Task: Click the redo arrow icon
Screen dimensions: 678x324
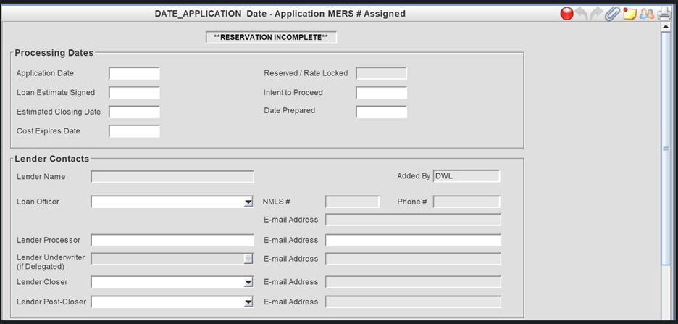Action: [x=597, y=13]
